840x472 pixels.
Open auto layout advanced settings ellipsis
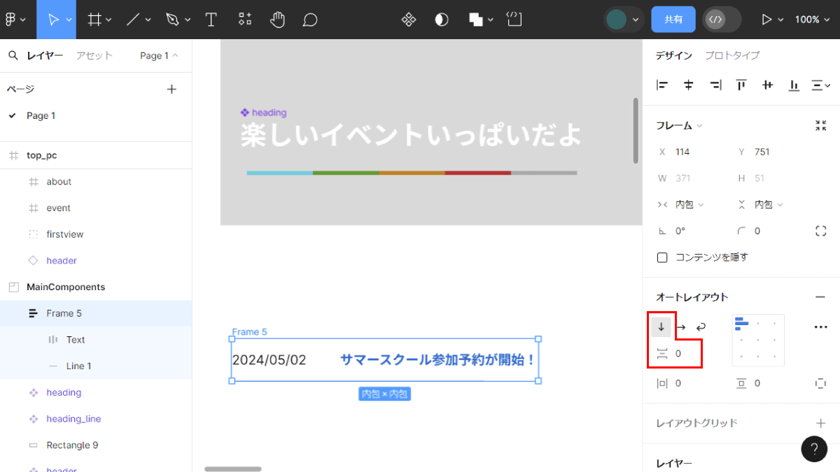click(821, 327)
